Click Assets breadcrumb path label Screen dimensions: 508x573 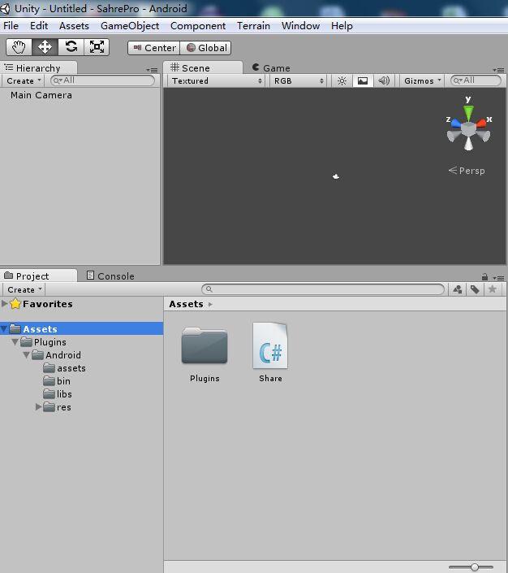186,304
